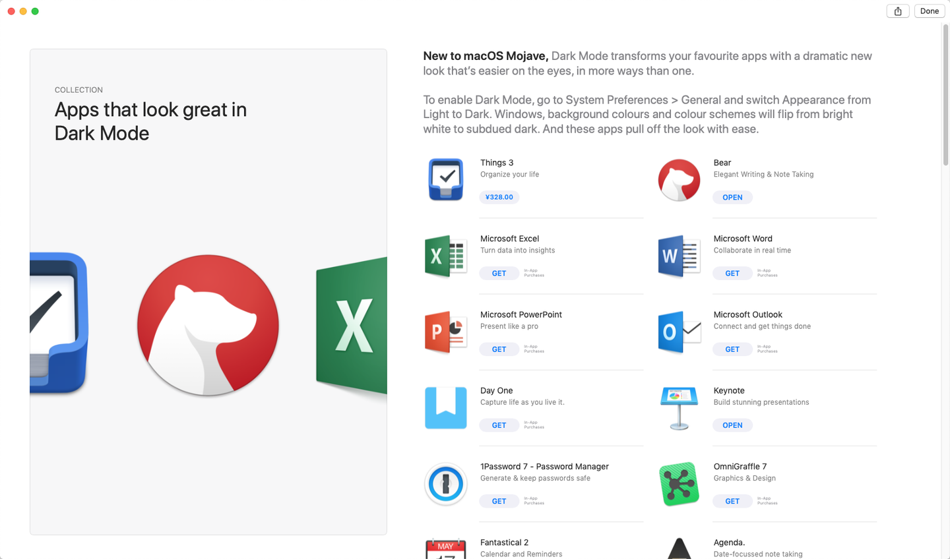
Task: Open the Bear app icon in list
Action: pos(679,179)
